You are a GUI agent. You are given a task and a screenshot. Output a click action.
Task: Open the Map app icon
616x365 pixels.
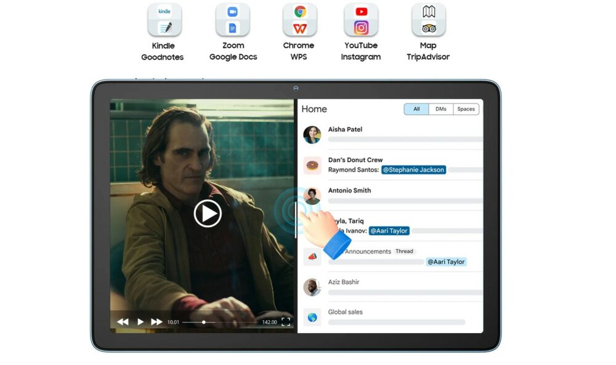tap(429, 11)
